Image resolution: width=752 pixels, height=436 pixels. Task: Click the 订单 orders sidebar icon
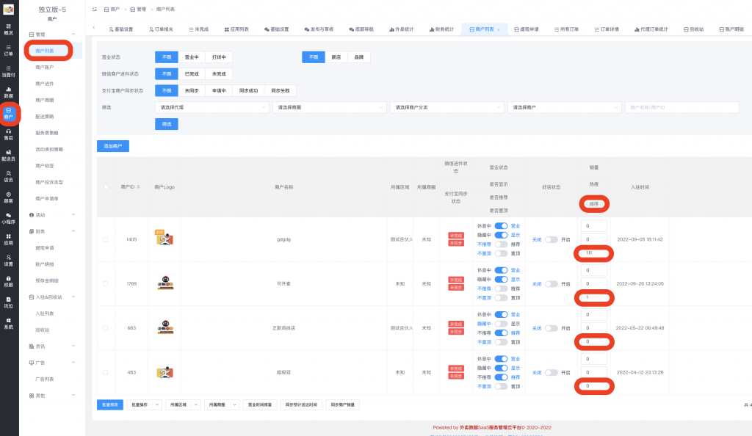coord(8,50)
